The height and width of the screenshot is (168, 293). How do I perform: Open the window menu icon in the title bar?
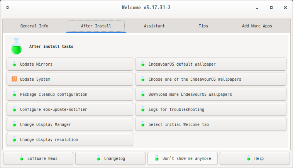pyautogui.click(x=7, y=7)
